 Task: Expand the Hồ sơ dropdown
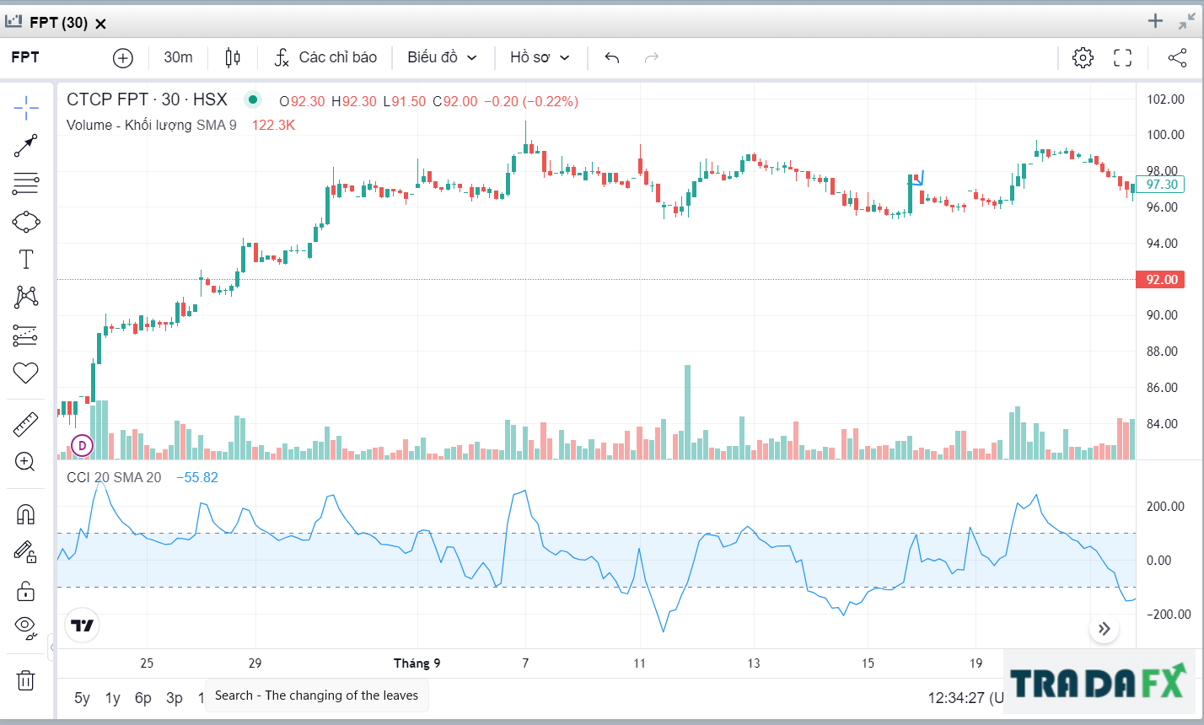540,57
